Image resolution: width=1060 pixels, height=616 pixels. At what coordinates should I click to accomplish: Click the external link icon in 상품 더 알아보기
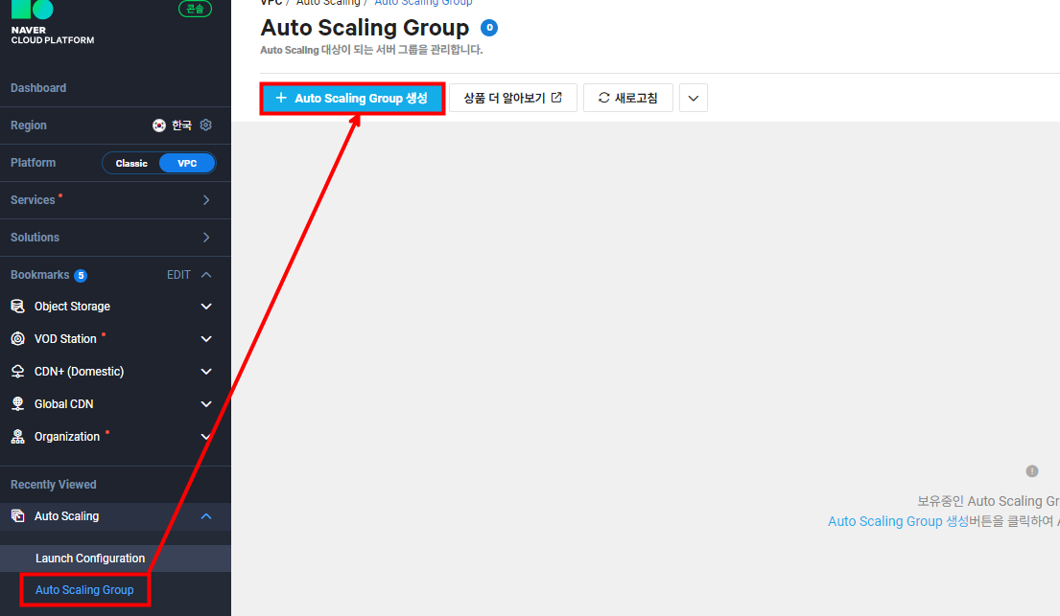(x=556, y=98)
